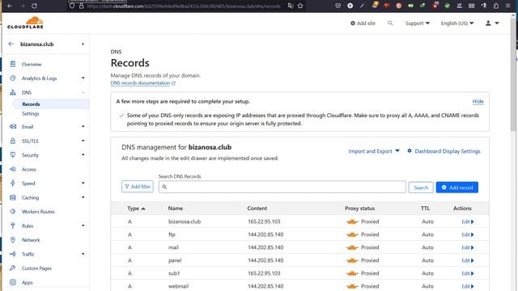
Task: Open the Caching menu item
Action: [30, 197]
